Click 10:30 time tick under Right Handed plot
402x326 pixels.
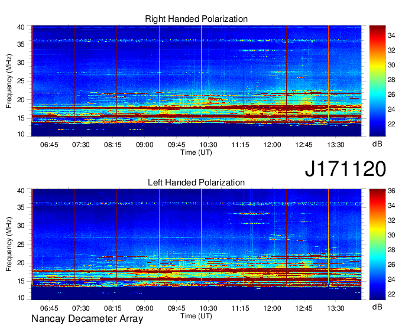coord(209,145)
